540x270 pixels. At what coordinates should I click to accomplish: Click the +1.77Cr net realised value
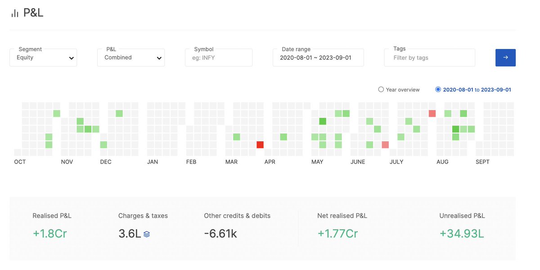pos(337,234)
